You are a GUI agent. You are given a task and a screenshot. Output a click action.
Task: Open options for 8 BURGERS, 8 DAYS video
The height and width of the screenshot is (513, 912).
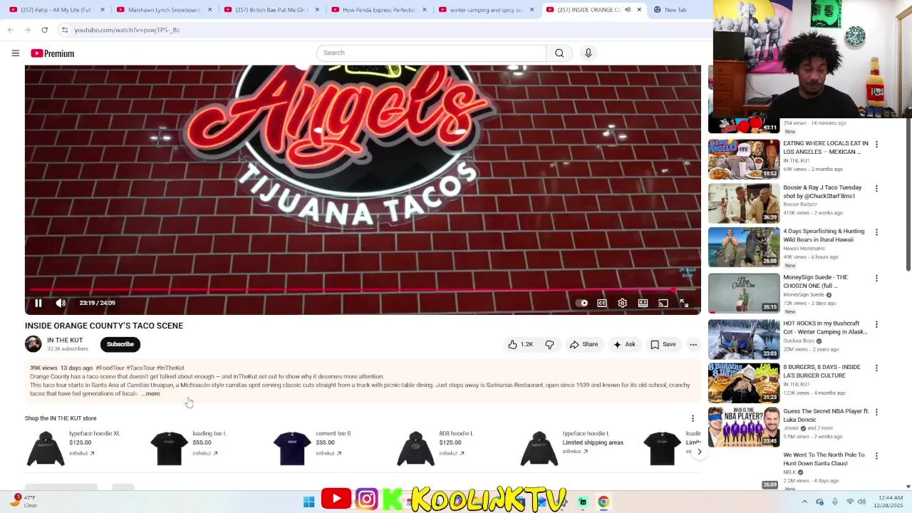876,368
